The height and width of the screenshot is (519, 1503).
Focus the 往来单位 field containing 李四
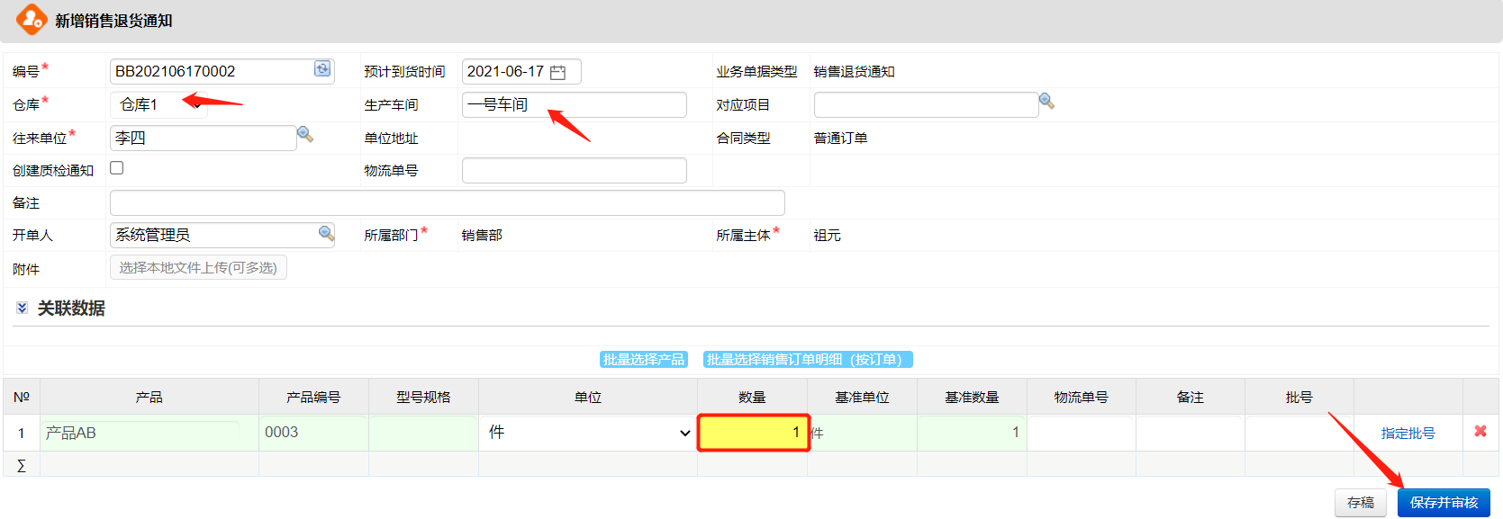[204, 138]
